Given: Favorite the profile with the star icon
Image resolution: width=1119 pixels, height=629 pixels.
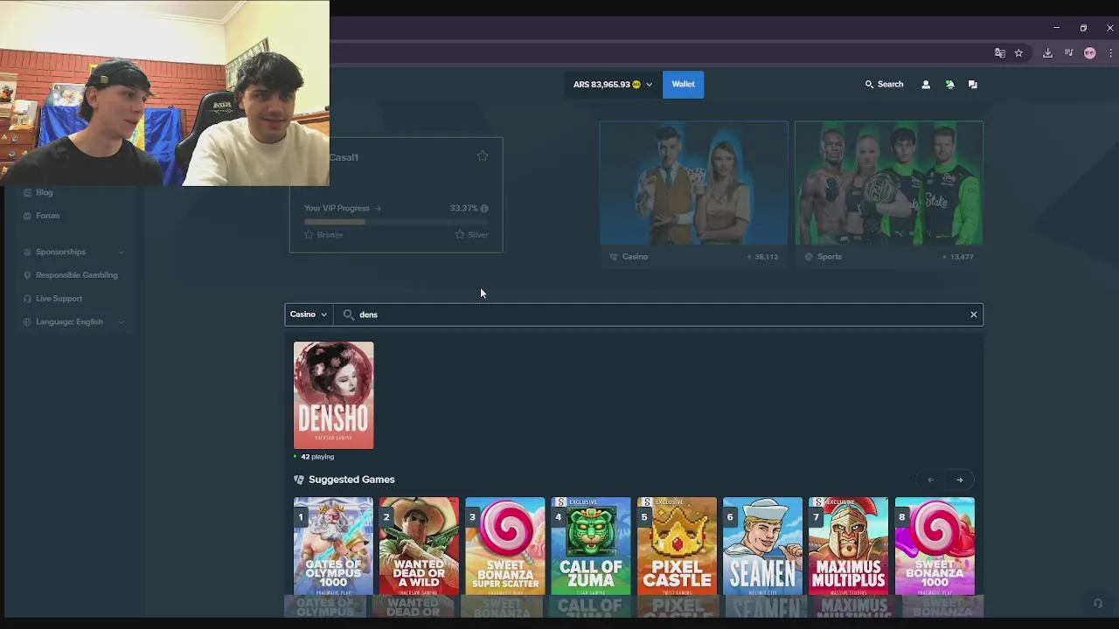Looking at the screenshot, I should point(483,156).
